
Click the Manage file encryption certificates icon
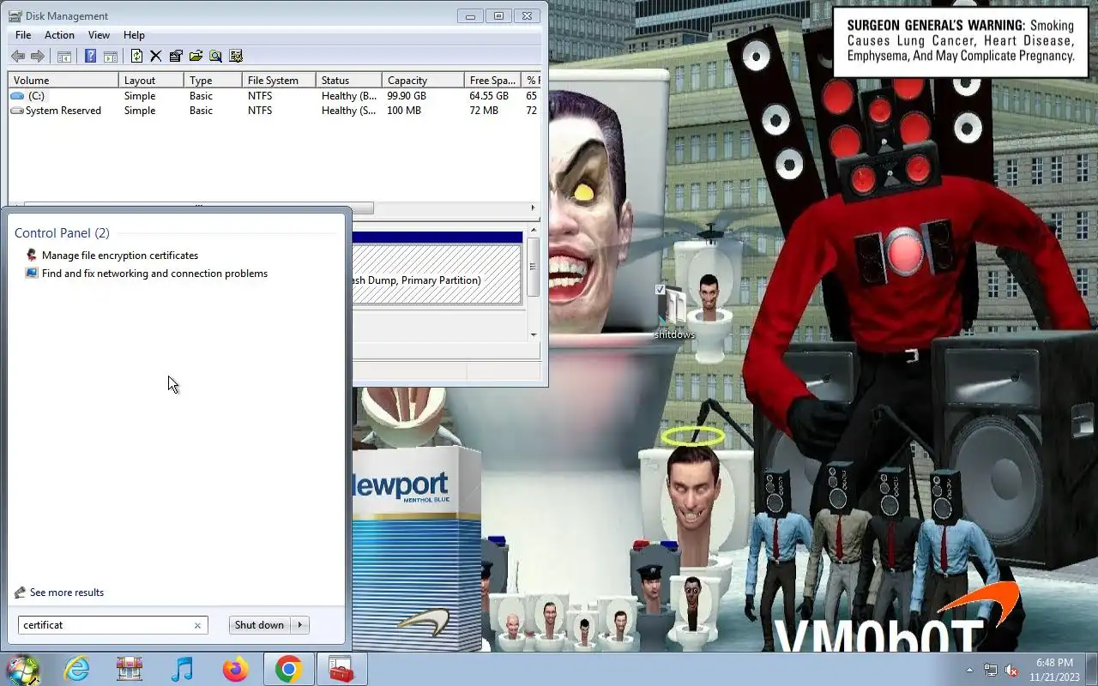point(32,256)
